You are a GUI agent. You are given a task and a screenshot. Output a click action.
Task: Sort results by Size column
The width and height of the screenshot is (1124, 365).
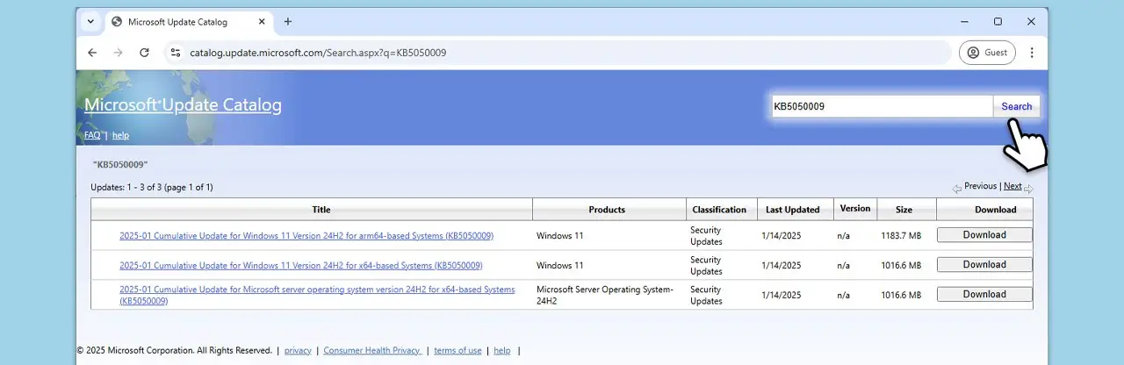[x=904, y=210]
